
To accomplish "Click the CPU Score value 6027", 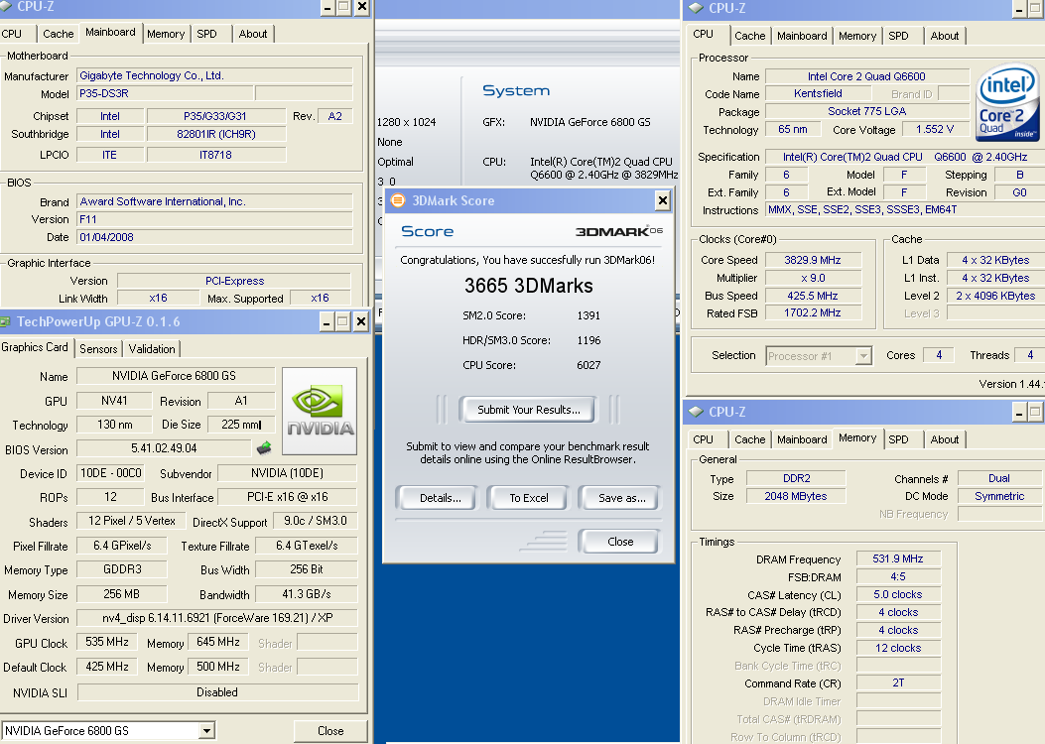I will [x=588, y=365].
